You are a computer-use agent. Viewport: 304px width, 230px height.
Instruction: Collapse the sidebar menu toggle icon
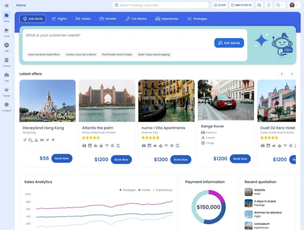[6, 5]
